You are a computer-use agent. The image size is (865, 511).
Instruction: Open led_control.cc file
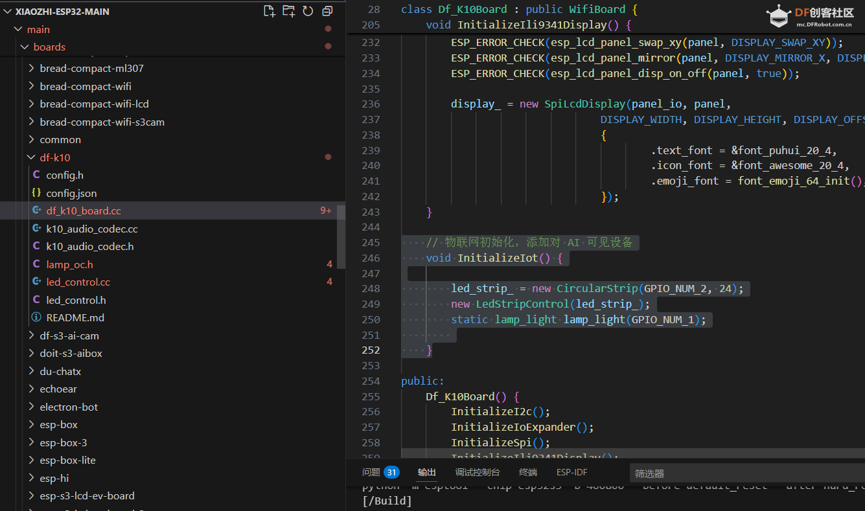[78, 282]
